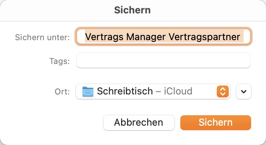This screenshot has width=266, height=145.
Task: Click the Tags label
Action: tap(60, 61)
